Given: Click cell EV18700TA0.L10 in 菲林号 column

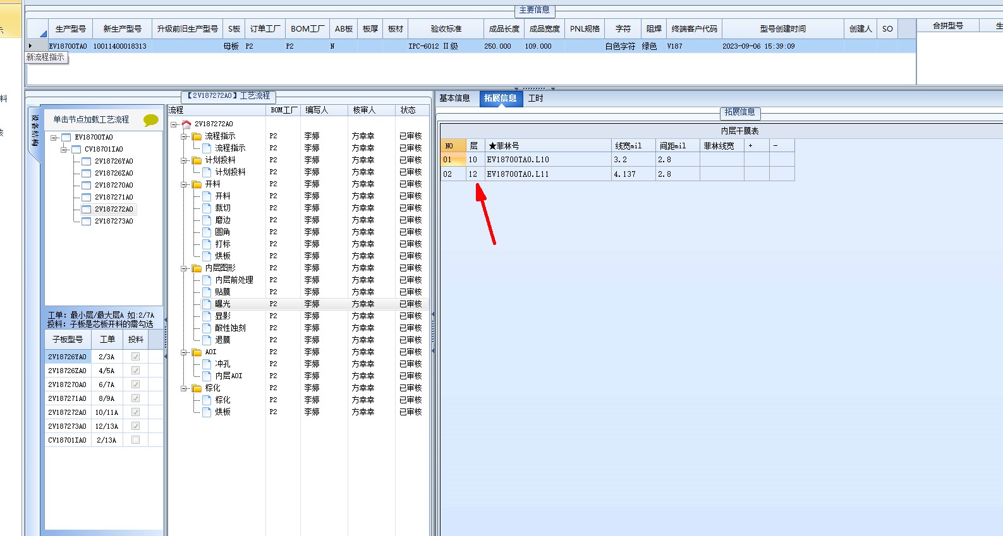Looking at the screenshot, I should click(547, 160).
